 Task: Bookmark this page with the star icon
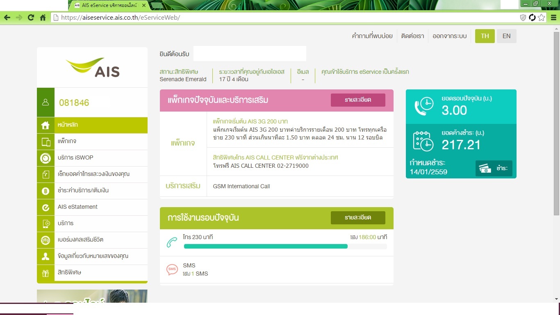click(542, 18)
